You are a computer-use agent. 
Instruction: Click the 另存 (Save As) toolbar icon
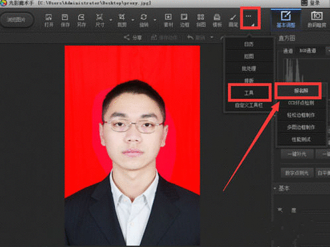click(x=81, y=21)
